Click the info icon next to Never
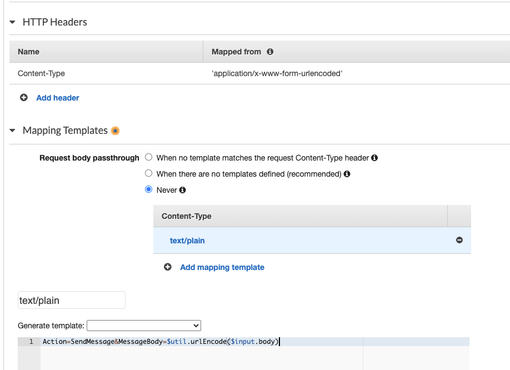The image size is (510, 370). 182,189
